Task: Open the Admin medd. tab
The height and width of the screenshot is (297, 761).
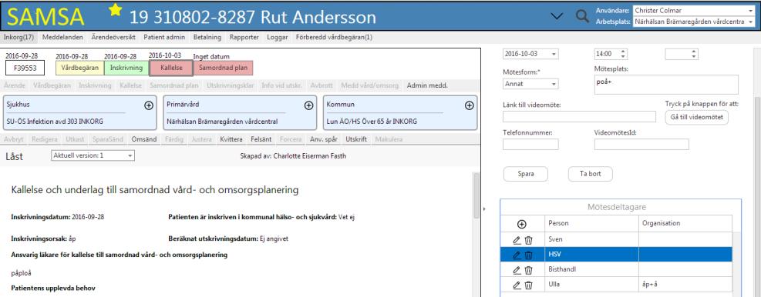Action: [x=427, y=85]
